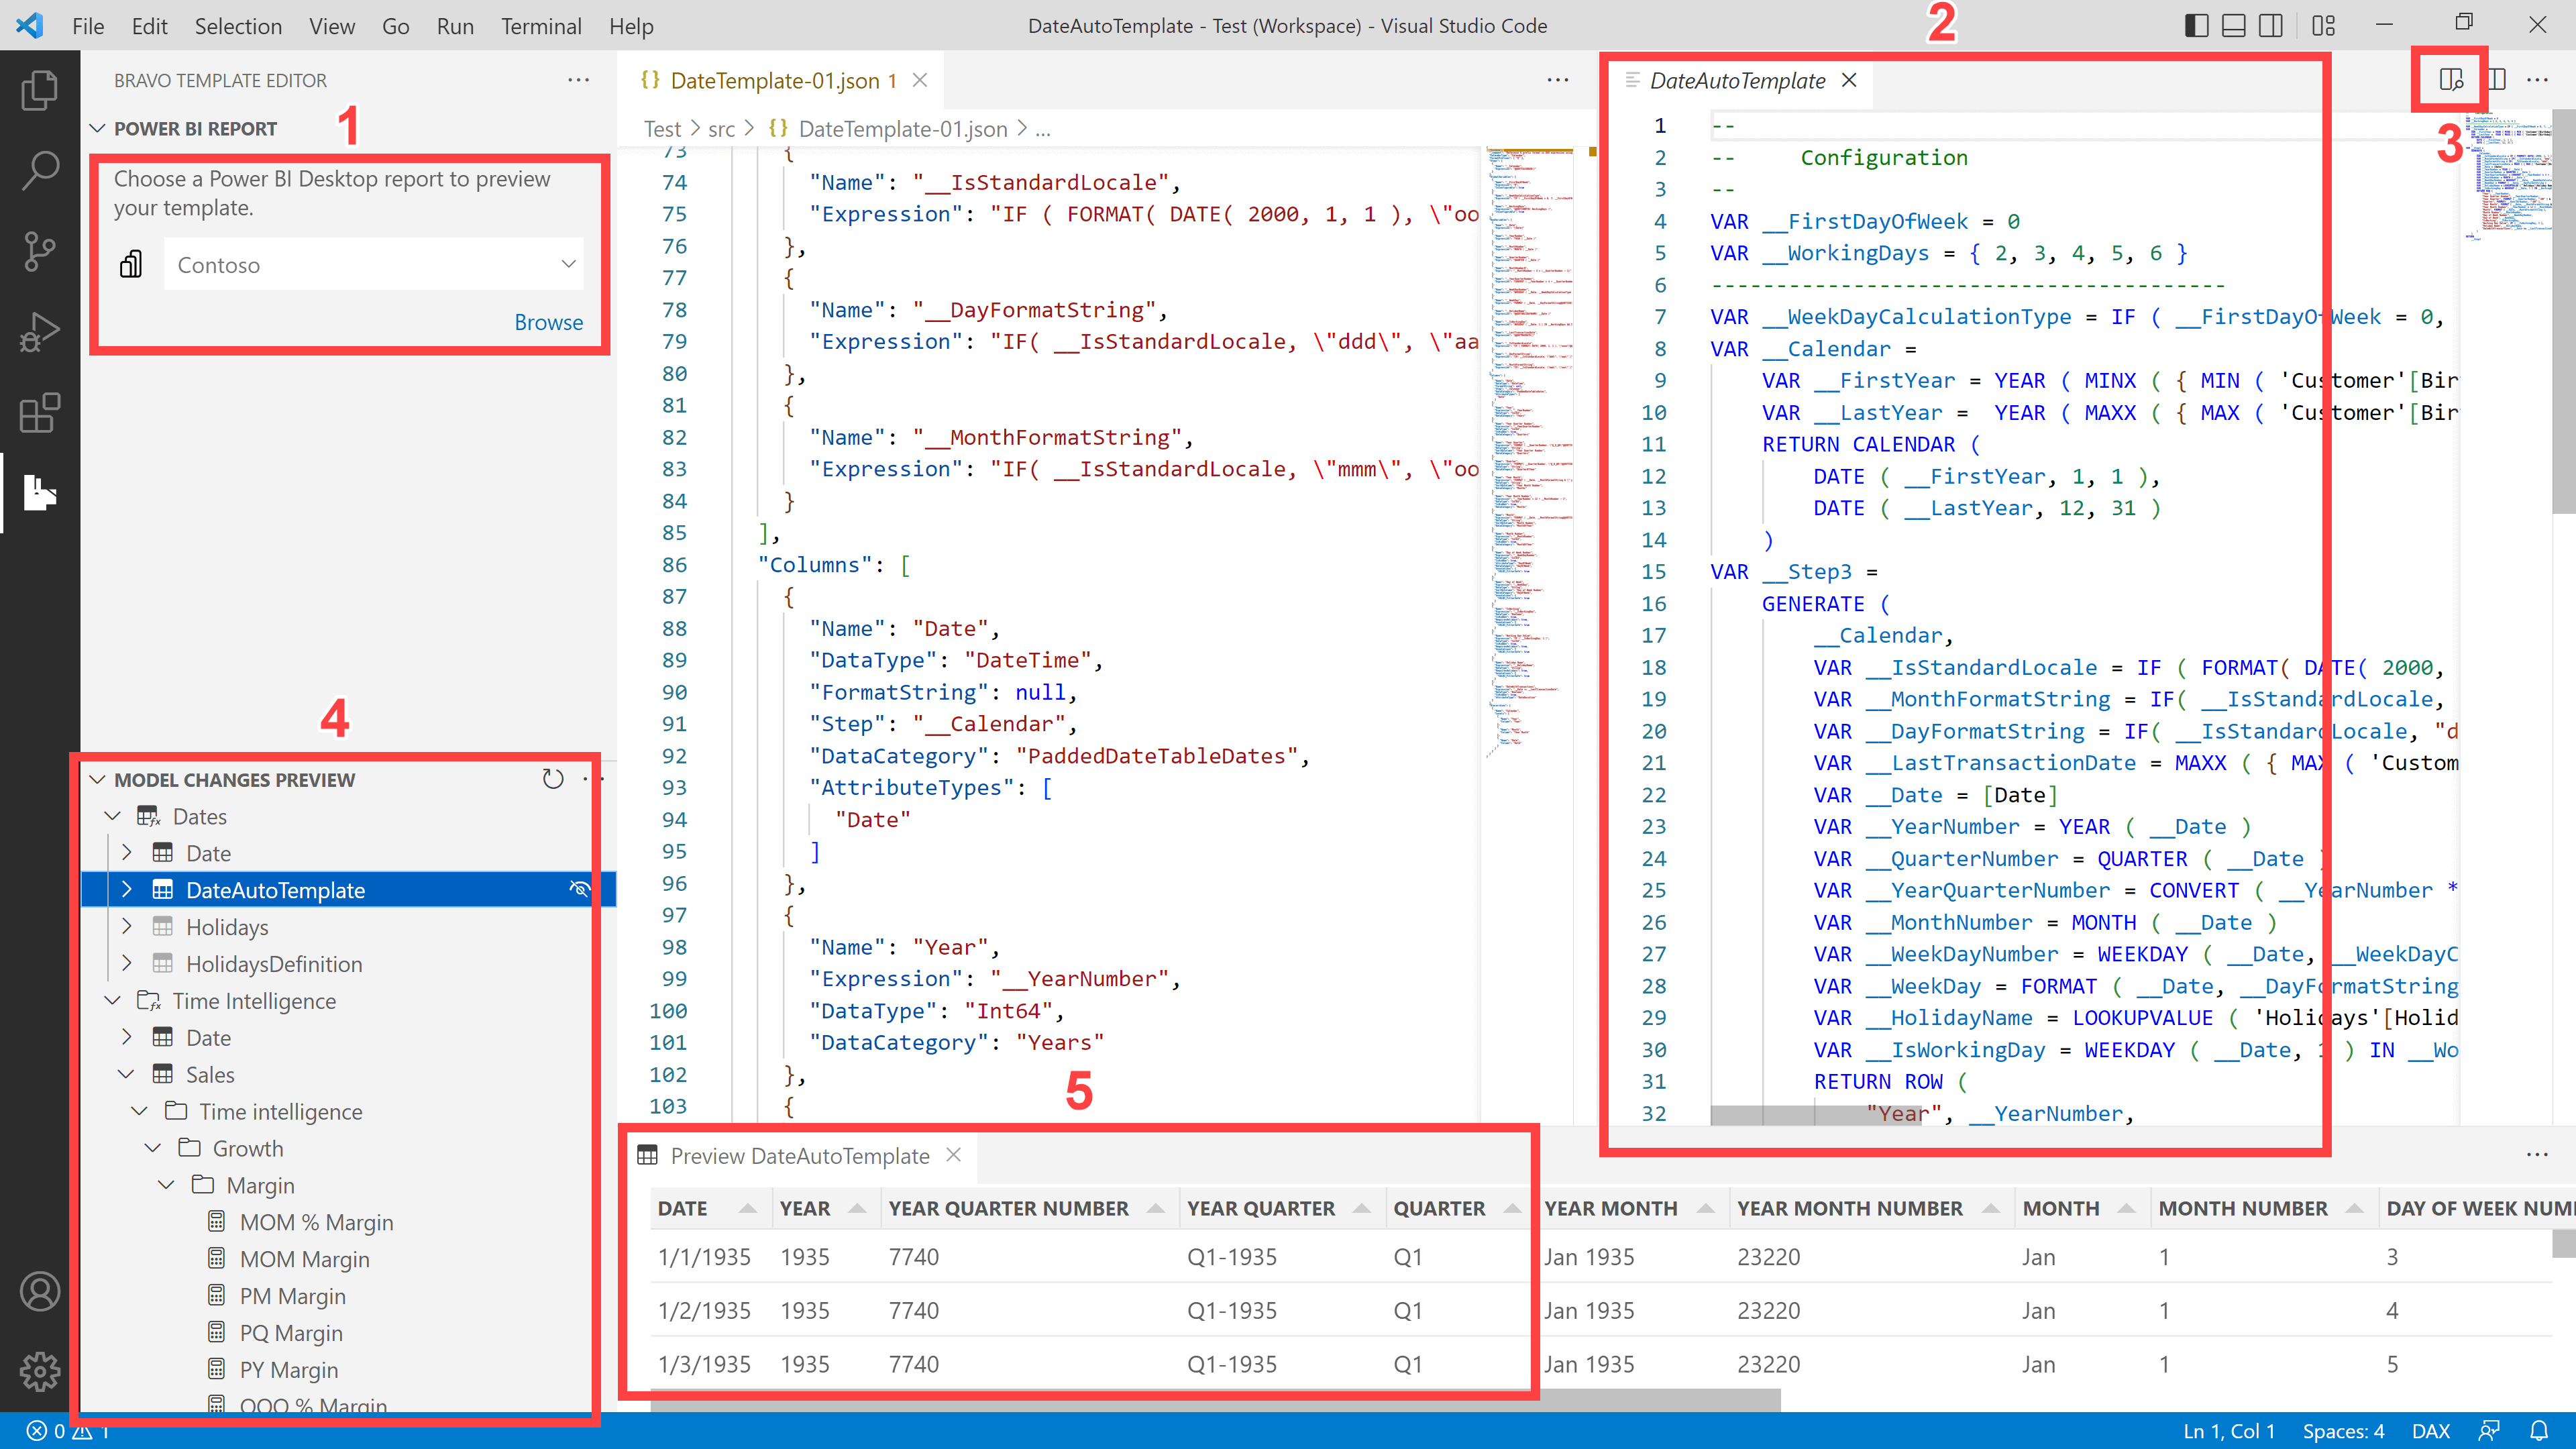Open Run and Debug view

click(x=39, y=332)
